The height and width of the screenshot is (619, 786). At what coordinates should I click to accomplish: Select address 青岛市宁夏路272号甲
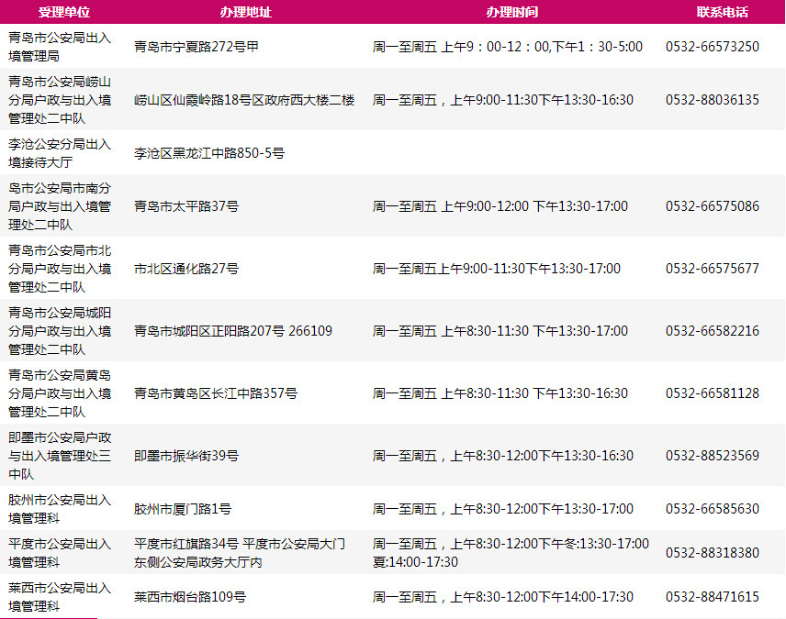click(x=196, y=47)
